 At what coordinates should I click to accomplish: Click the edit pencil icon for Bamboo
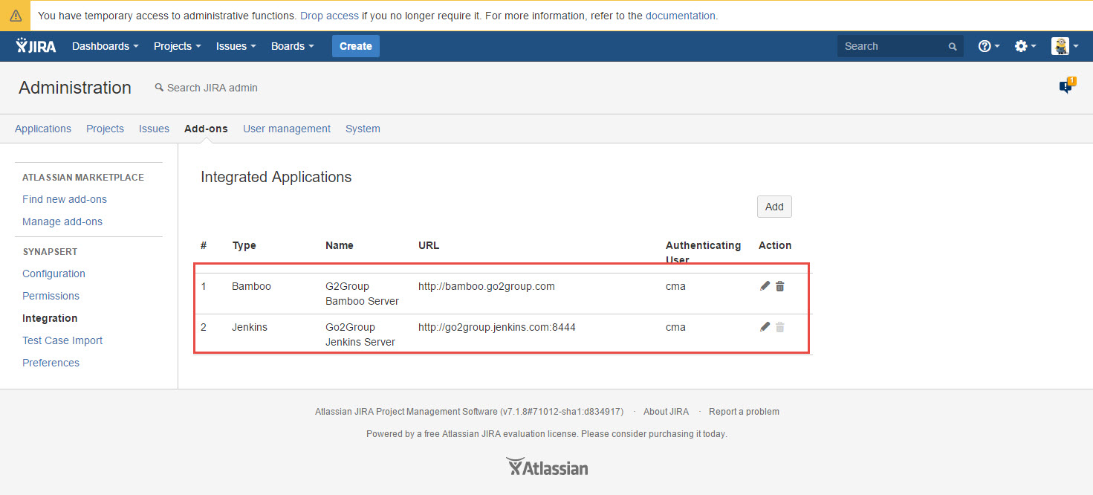pyautogui.click(x=765, y=286)
